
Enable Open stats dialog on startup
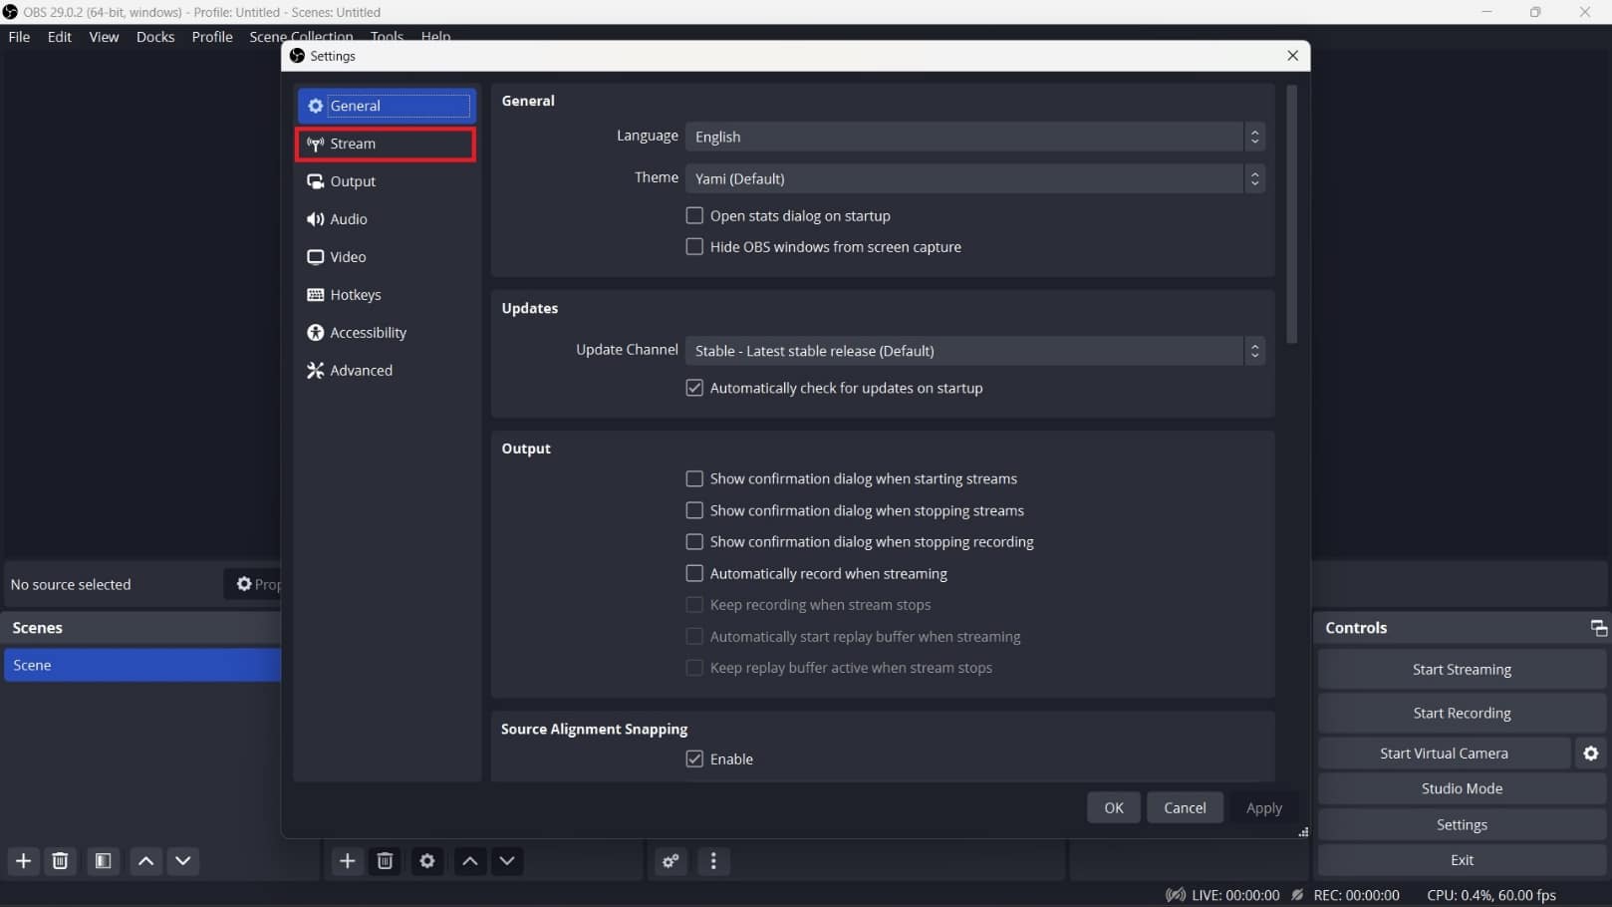(x=694, y=215)
